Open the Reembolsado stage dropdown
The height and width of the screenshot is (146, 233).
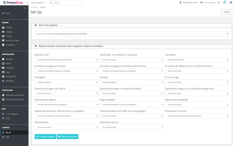click(66, 127)
